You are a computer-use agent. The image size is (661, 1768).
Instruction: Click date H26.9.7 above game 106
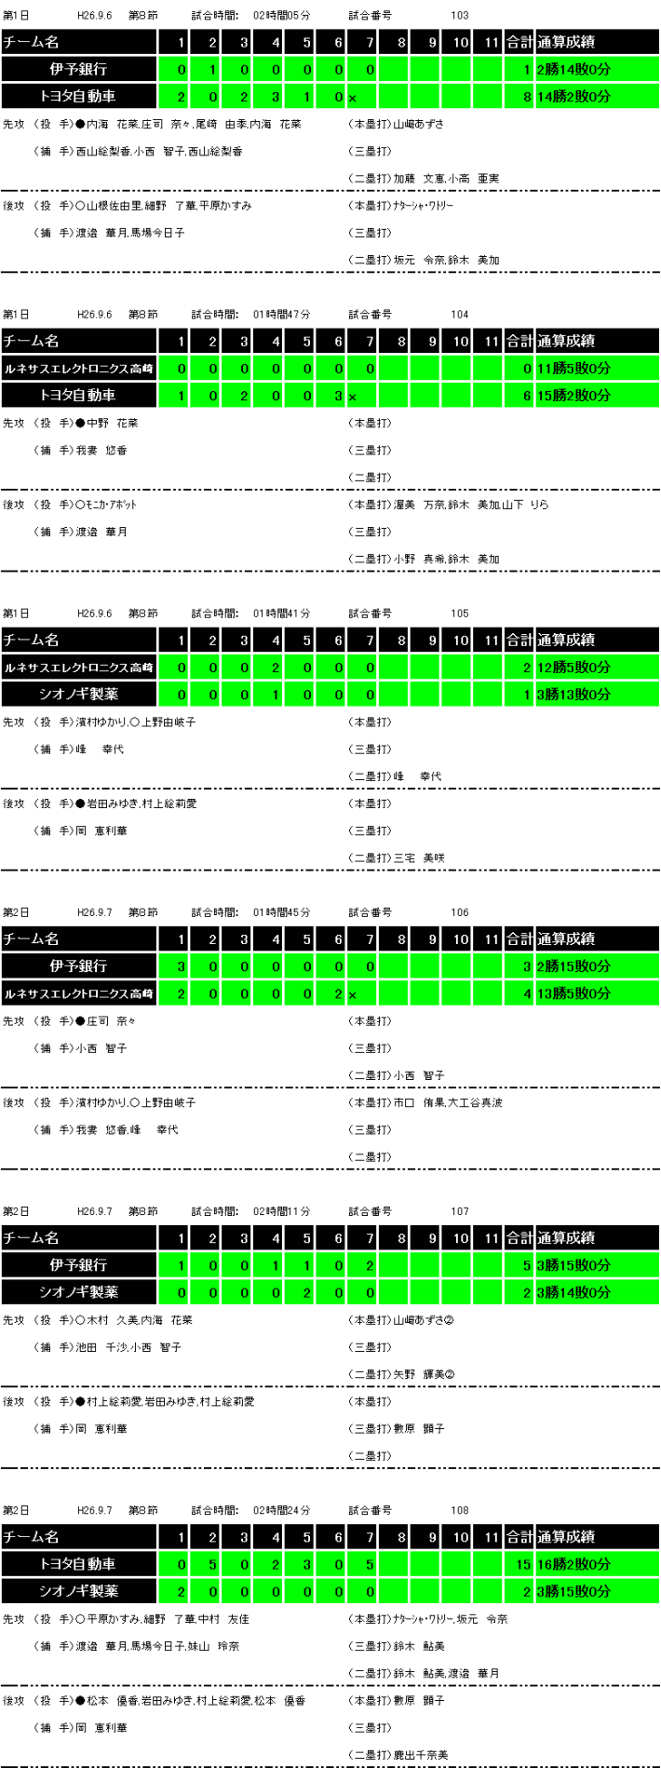coord(94,912)
